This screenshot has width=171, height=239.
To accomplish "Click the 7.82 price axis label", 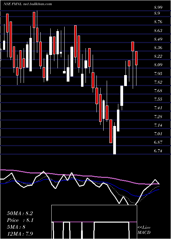I will point(158,82).
